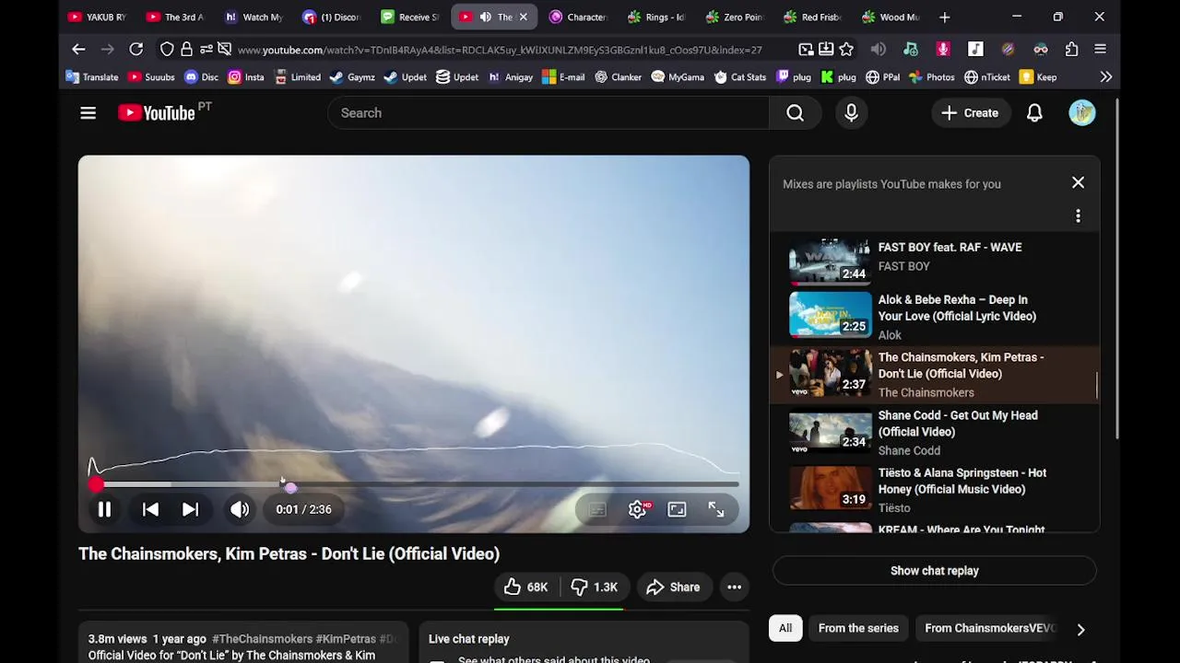The width and height of the screenshot is (1180, 663).
Task: Dislike the video with 1.3K thumbs down
Action: click(x=595, y=587)
